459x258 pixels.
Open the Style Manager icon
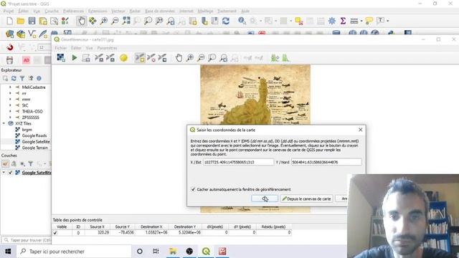(x=65, y=21)
